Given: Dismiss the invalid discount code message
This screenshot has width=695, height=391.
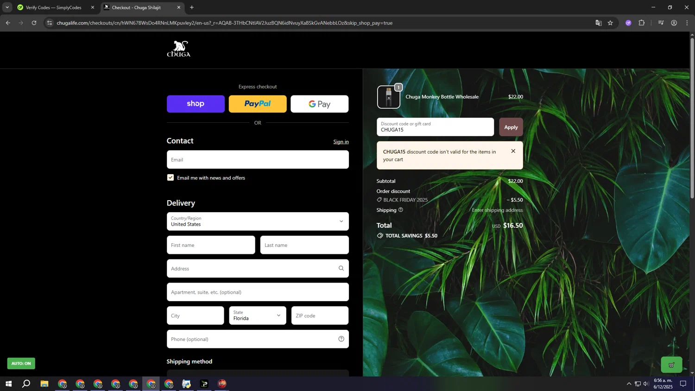Looking at the screenshot, I should [513, 151].
